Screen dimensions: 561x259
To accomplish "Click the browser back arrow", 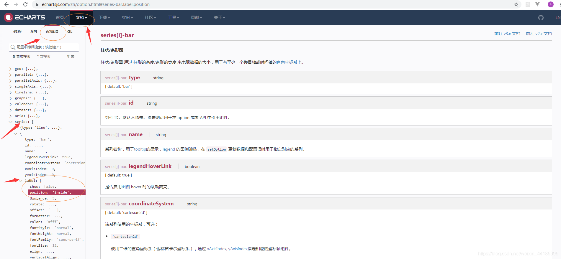I will pyautogui.click(x=6, y=4).
